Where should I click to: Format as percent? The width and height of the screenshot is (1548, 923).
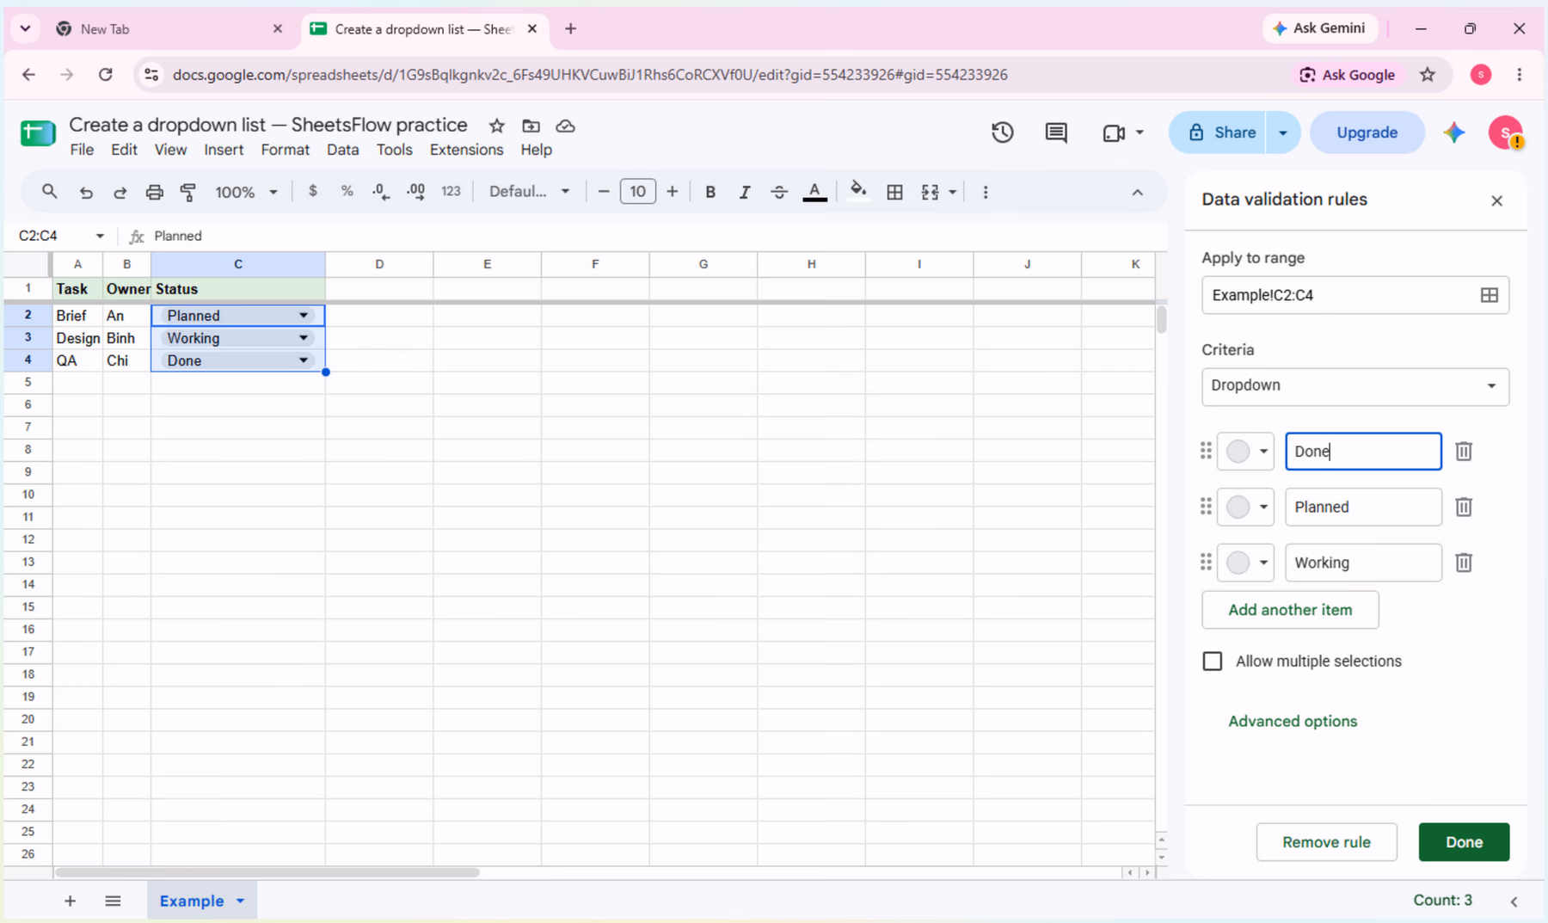347,191
